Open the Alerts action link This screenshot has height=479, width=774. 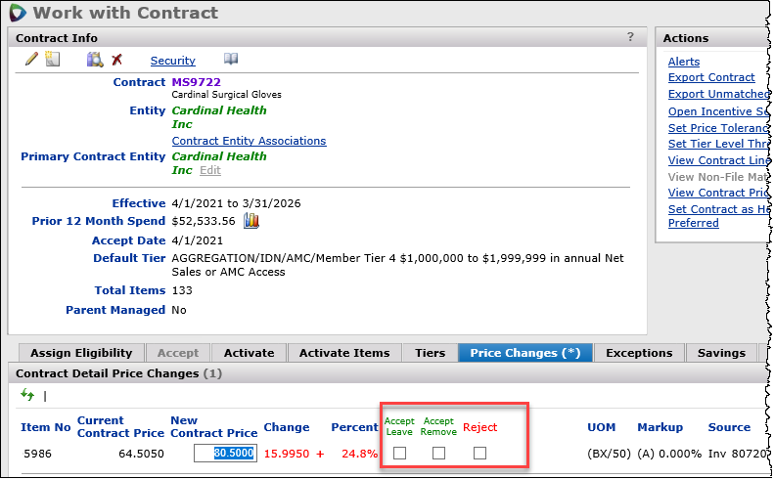684,62
